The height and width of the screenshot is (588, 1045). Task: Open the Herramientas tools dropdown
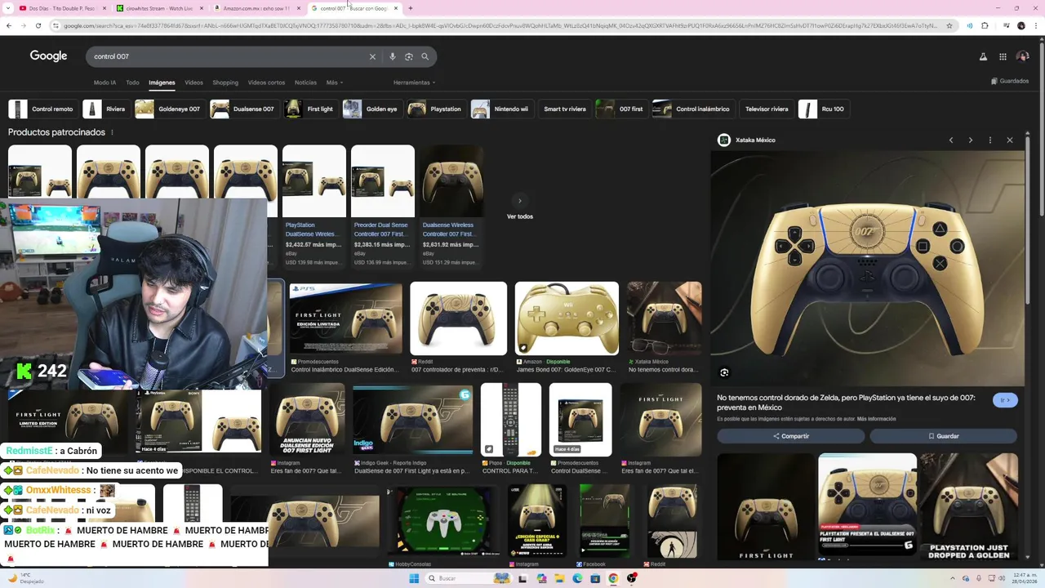(414, 82)
